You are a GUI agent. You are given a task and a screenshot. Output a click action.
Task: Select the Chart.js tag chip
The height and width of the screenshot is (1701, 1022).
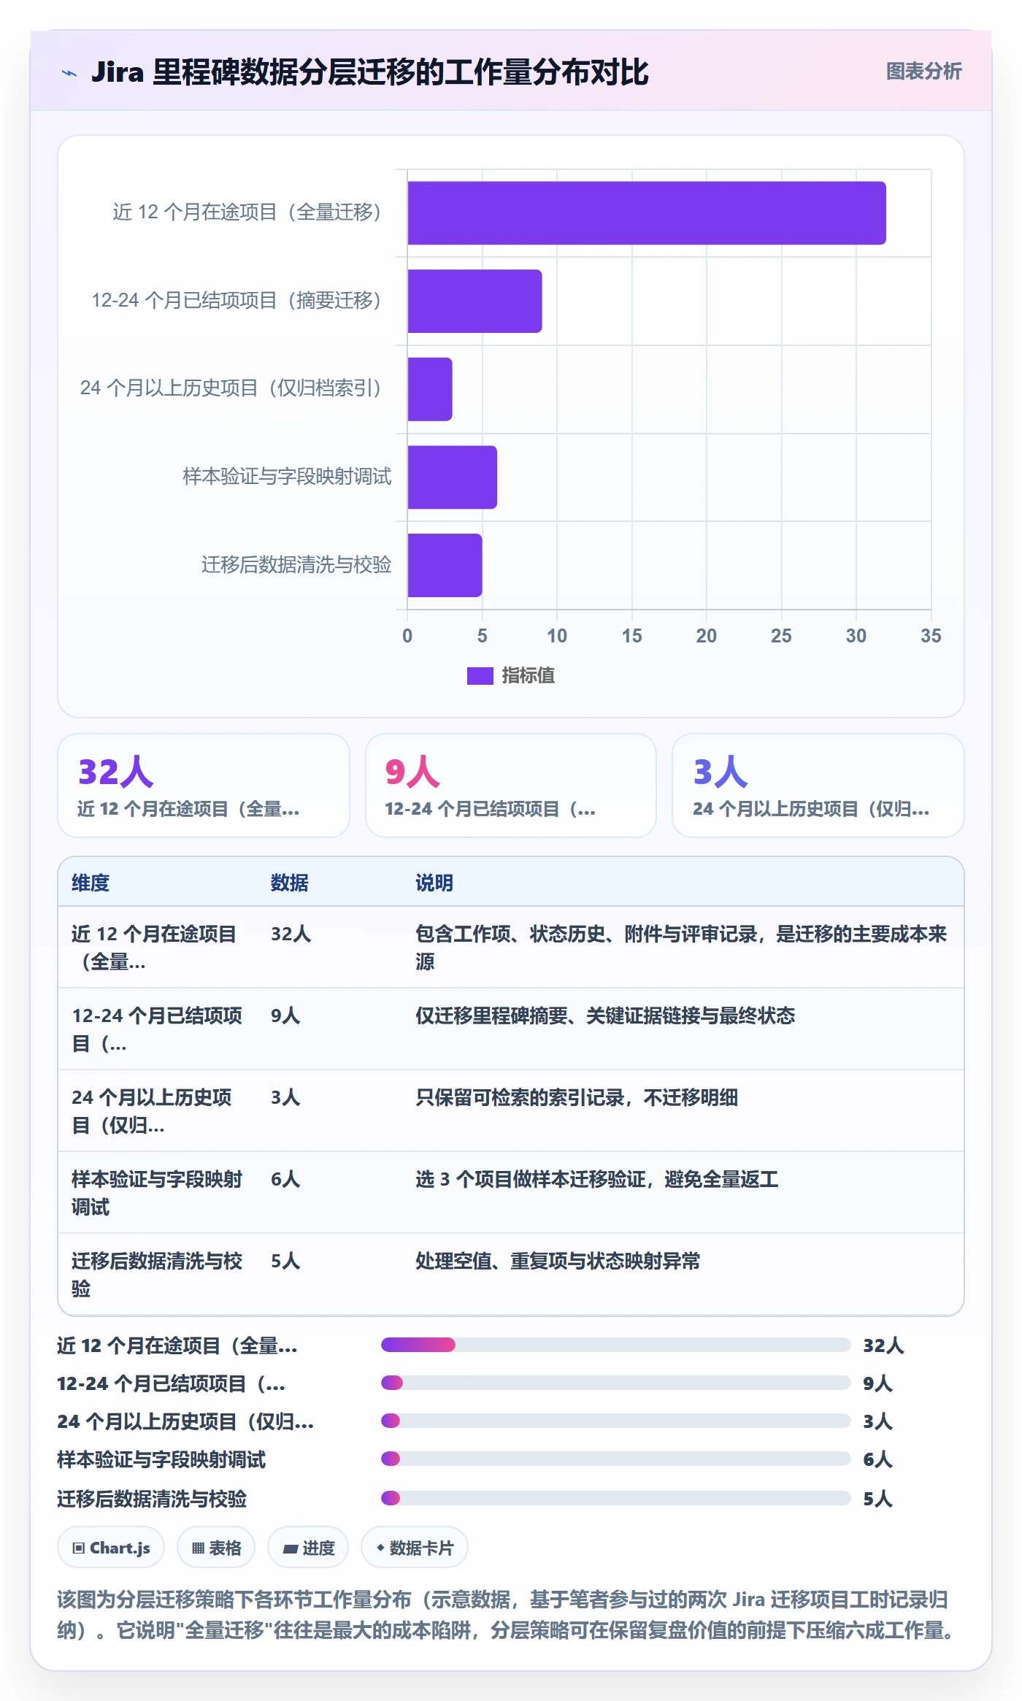pyautogui.click(x=111, y=1548)
